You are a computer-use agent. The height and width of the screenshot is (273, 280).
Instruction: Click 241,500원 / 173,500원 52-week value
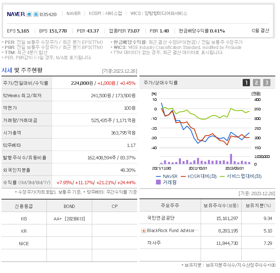click(113, 96)
